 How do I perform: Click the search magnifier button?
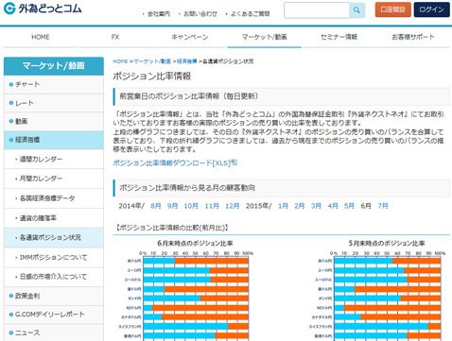356,10
